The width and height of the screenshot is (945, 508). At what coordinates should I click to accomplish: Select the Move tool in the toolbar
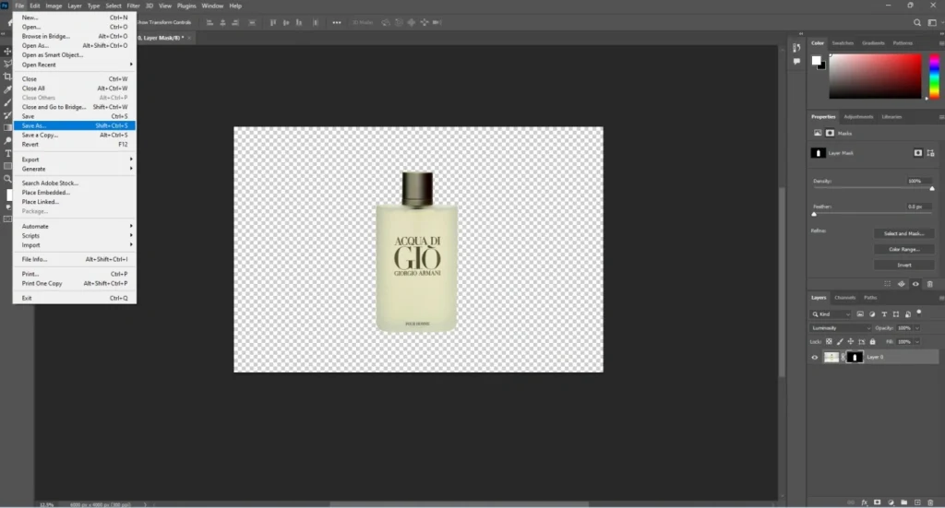coord(7,51)
